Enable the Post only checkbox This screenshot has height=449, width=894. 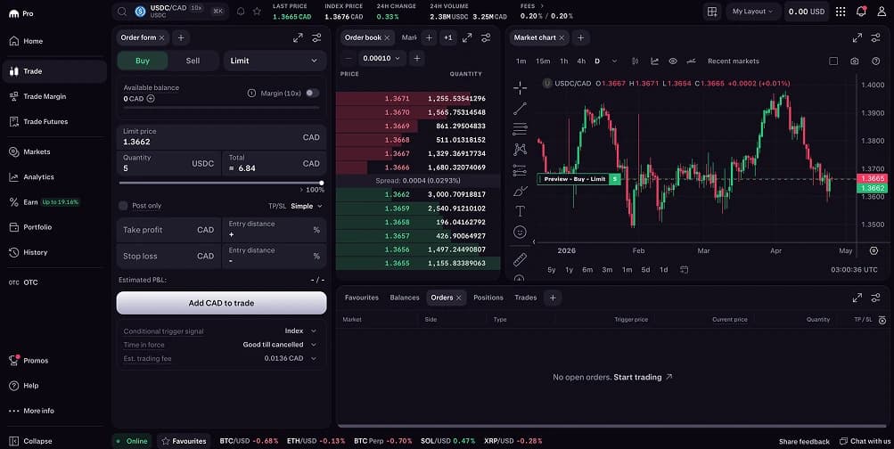123,206
